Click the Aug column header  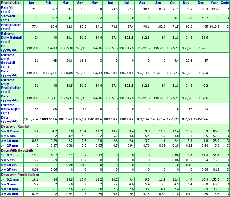pyautogui.click(x=142, y=3)
